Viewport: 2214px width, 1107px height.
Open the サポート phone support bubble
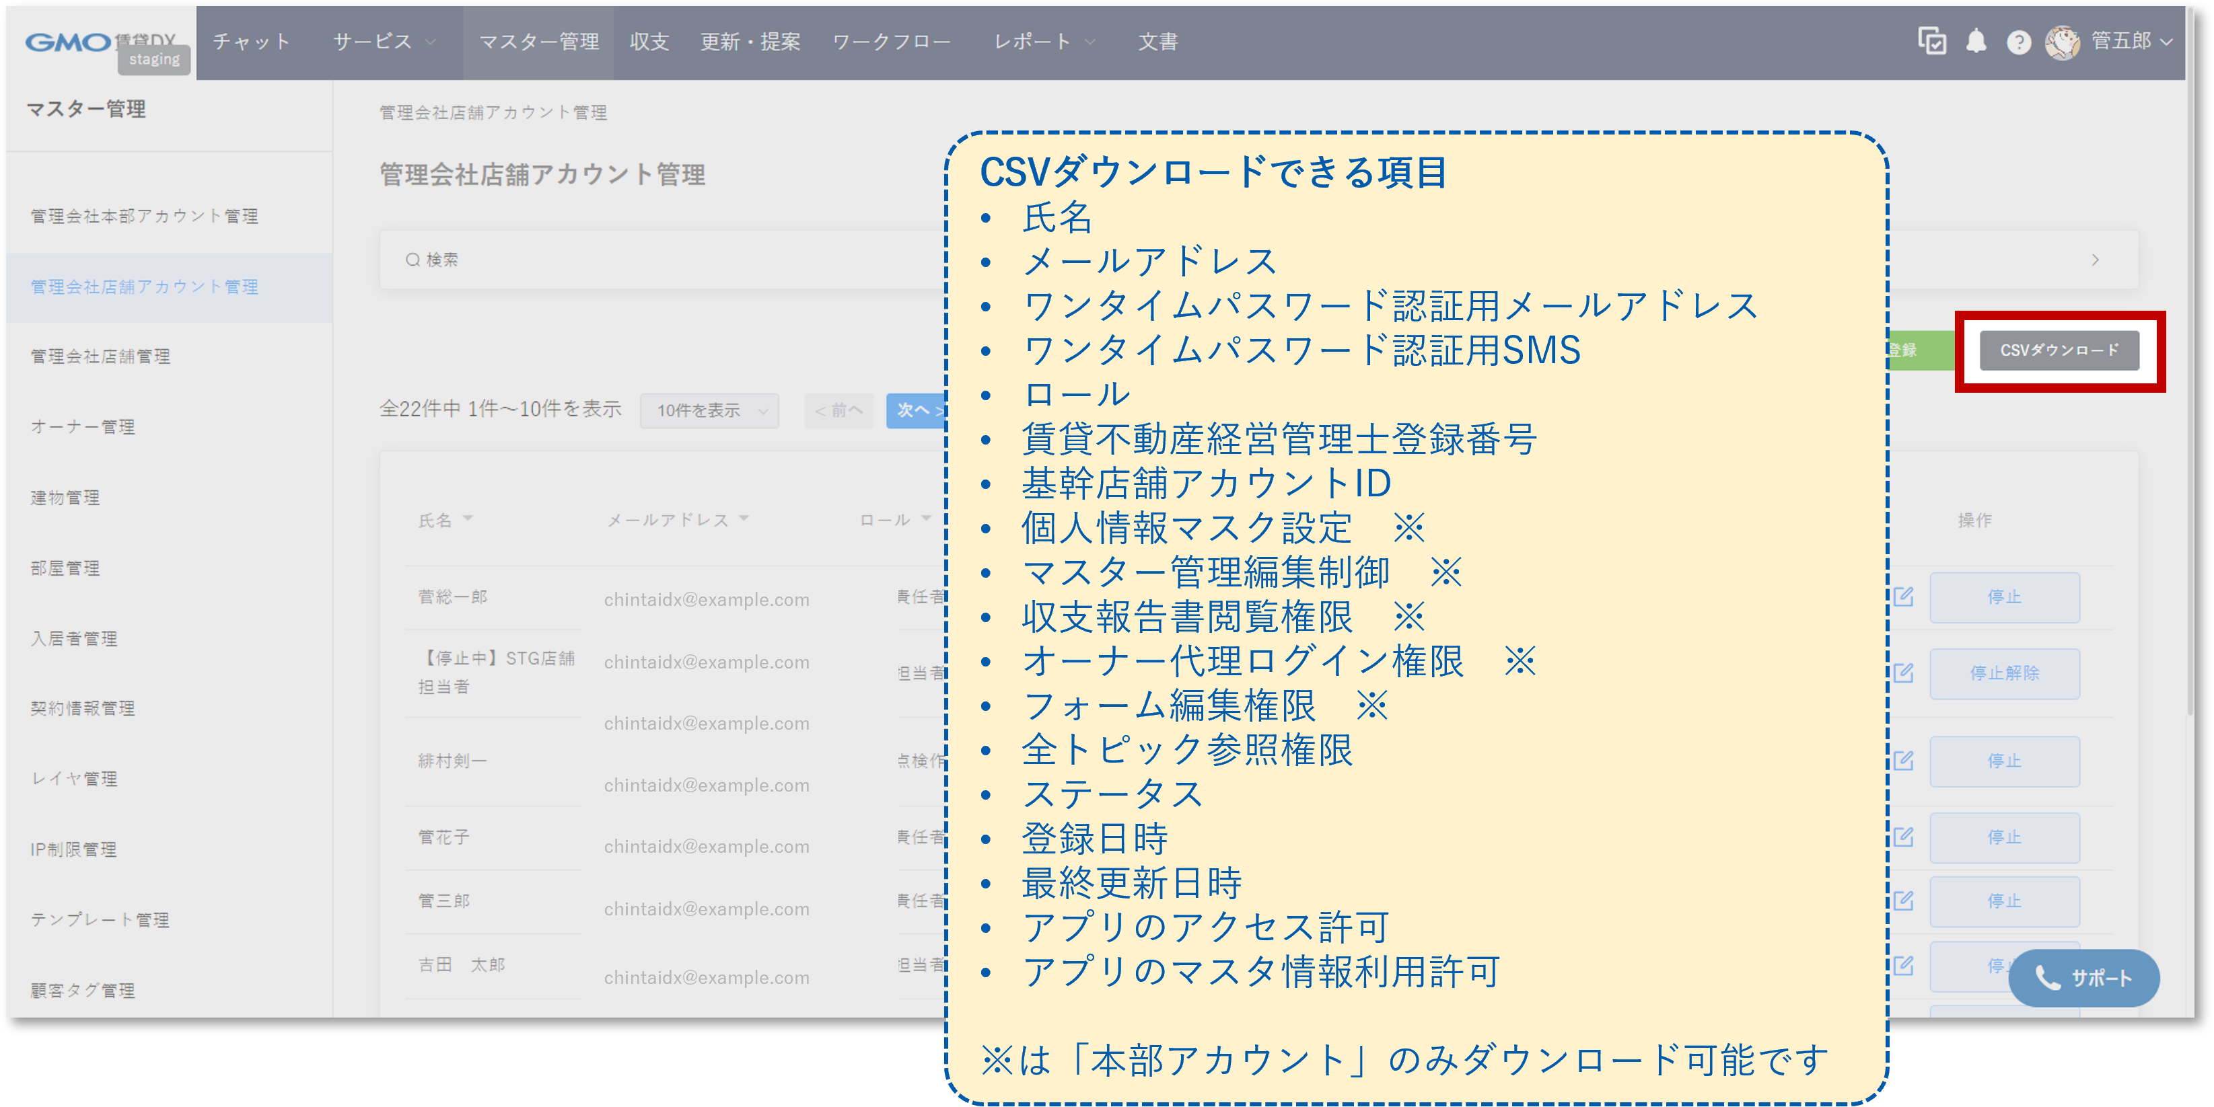pos(2083,977)
